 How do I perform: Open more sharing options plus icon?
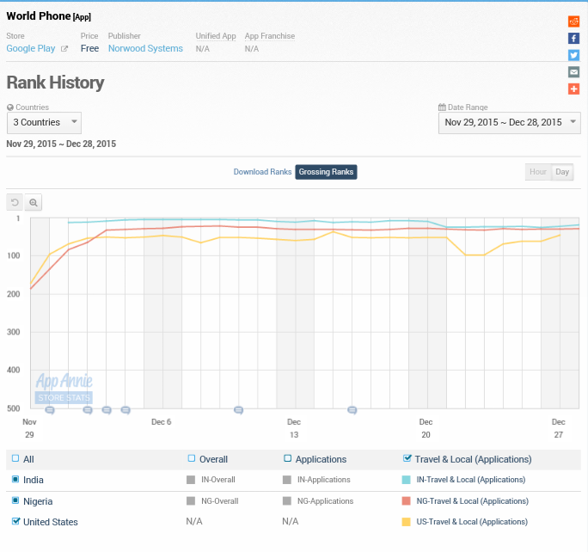point(573,89)
